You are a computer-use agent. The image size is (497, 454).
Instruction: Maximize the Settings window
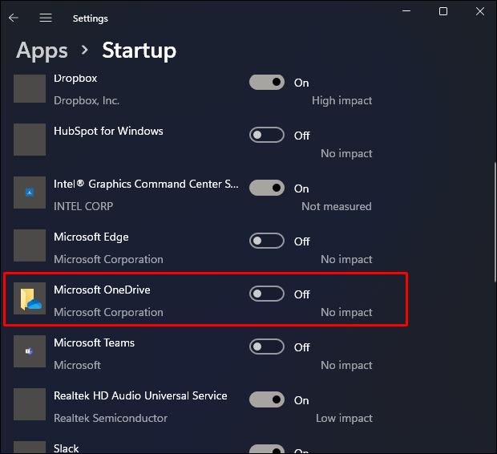(x=443, y=11)
